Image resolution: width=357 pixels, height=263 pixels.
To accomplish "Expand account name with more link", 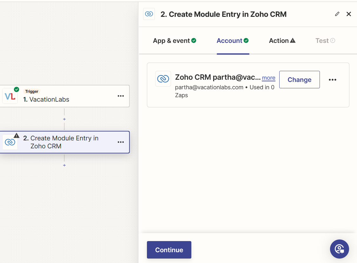I will pos(268,78).
